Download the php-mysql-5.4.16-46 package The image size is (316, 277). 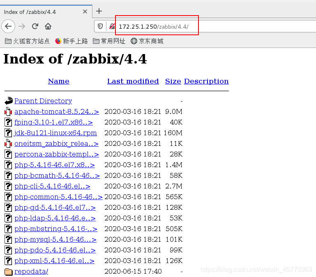click(55, 239)
